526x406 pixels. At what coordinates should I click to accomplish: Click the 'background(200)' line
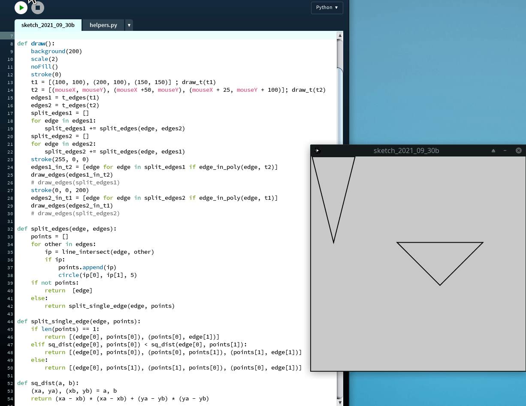click(56, 51)
